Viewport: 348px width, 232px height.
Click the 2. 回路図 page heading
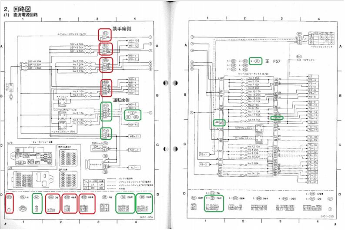(x=17, y=8)
